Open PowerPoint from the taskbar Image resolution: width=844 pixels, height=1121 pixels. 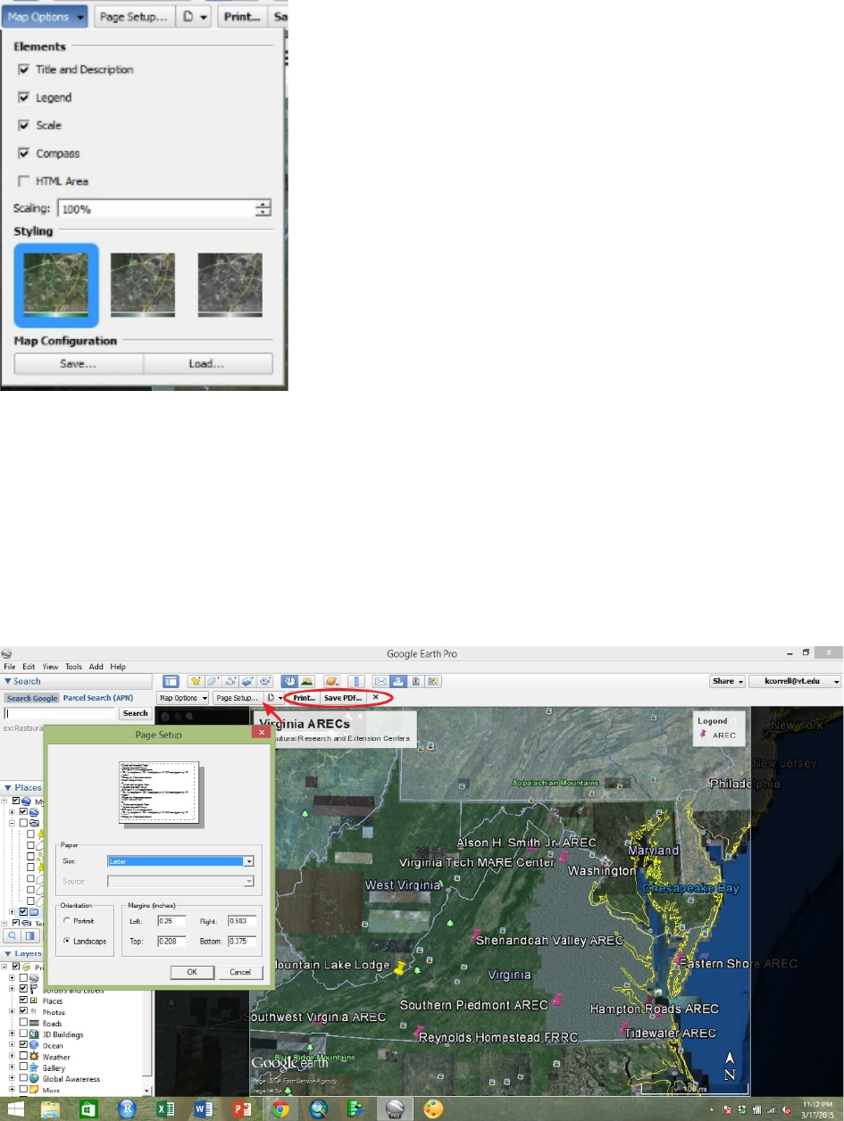coord(242,1109)
